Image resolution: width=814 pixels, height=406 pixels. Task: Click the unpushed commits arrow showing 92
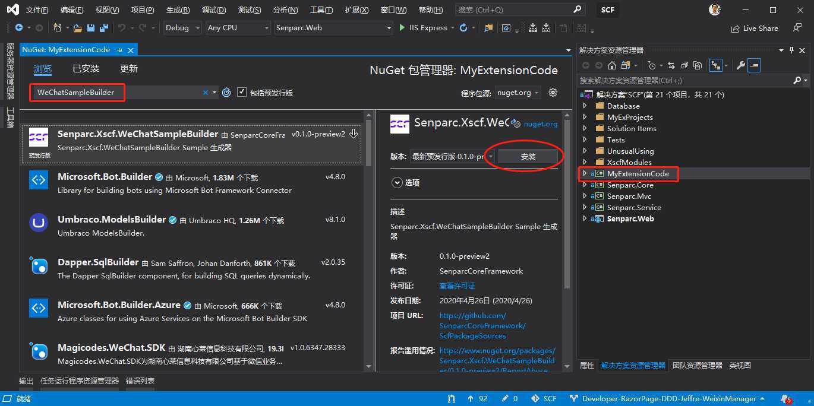(477, 399)
